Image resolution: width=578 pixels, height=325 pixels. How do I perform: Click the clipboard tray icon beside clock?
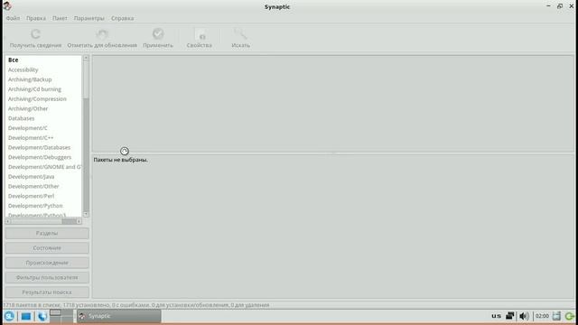tap(556, 316)
